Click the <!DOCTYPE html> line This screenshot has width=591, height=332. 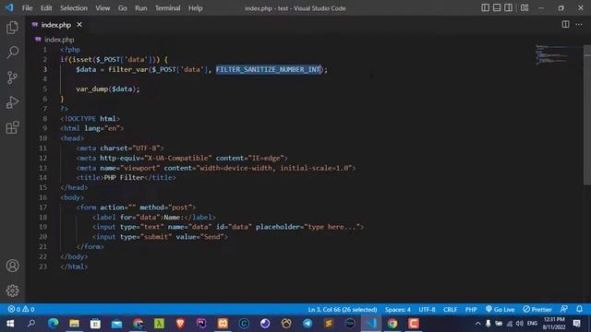[90, 119]
